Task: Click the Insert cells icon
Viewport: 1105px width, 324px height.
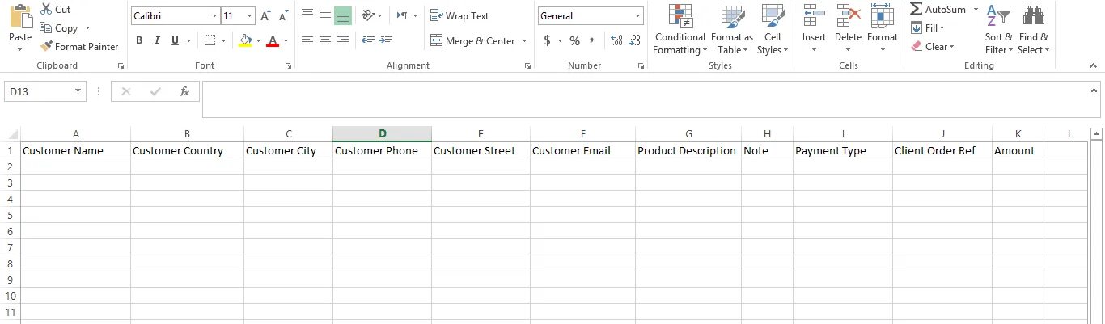Action: coord(814,18)
